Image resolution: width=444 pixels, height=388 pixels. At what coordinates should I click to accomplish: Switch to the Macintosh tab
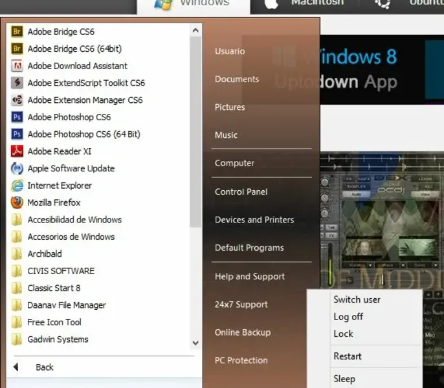317,3
